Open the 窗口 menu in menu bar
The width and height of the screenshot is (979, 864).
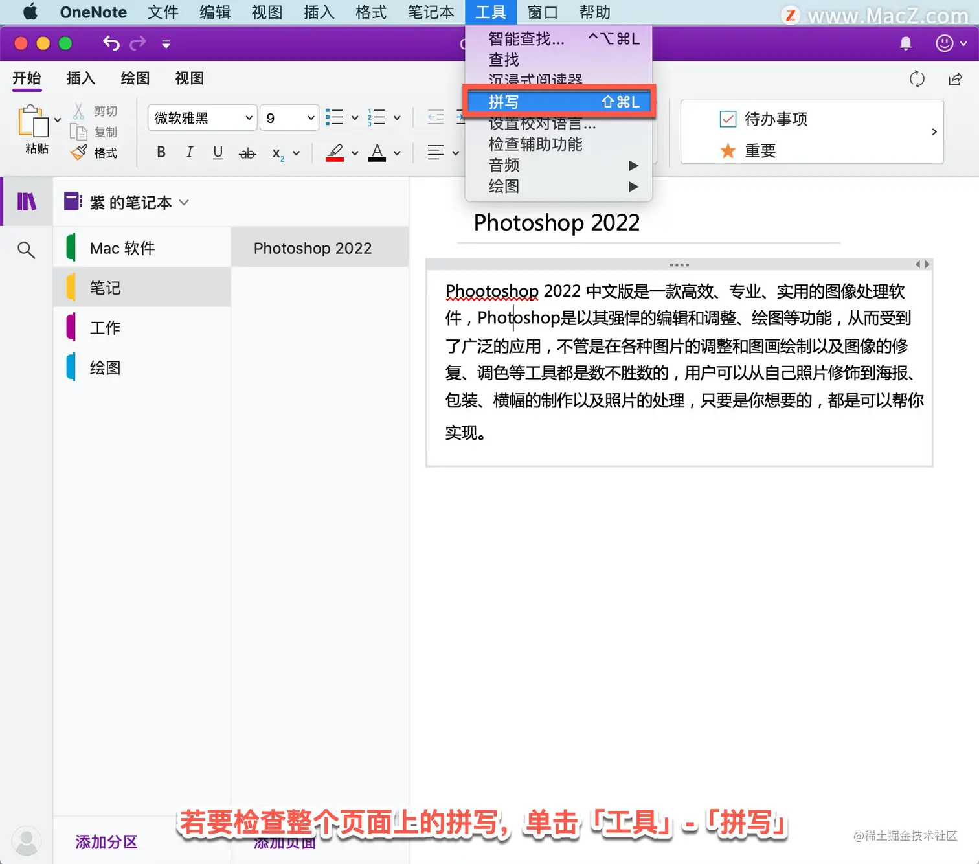(543, 12)
